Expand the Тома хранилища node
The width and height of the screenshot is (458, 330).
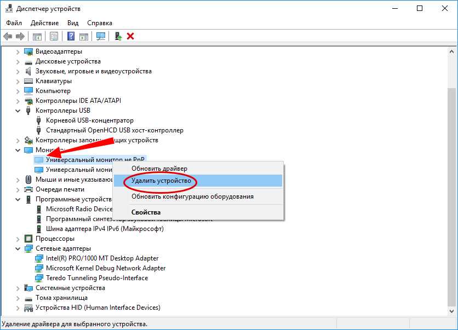click(18, 298)
